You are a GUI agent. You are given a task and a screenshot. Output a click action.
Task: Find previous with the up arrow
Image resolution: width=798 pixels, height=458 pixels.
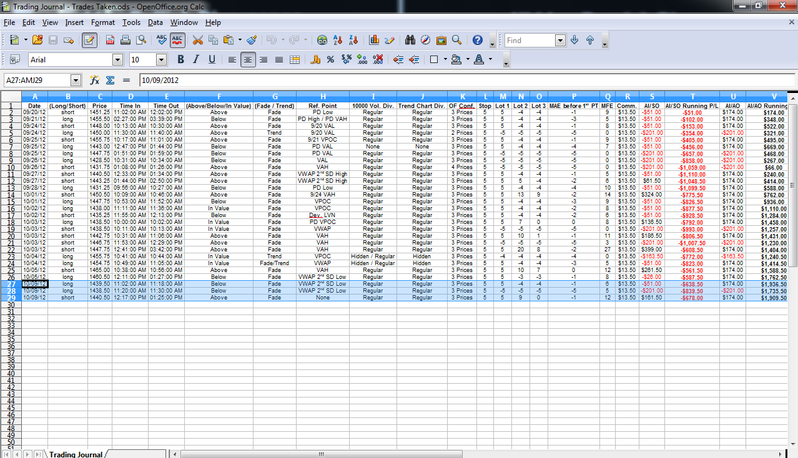[590, 40]
